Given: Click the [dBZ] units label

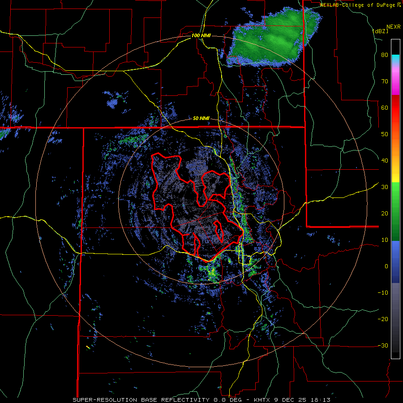Looking at the screenshot, I should [x=380, y=31].
